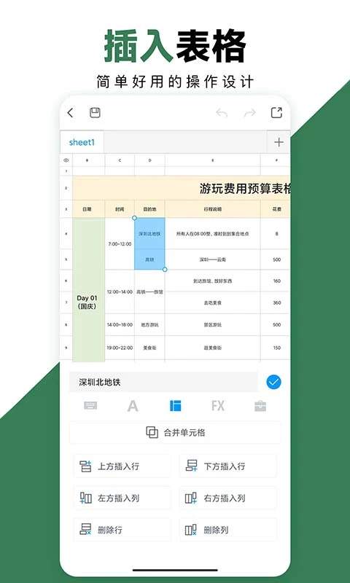This screenshot has height=583, width=350.
Task: Select the 去吃美食 cell
Action: 212,302
